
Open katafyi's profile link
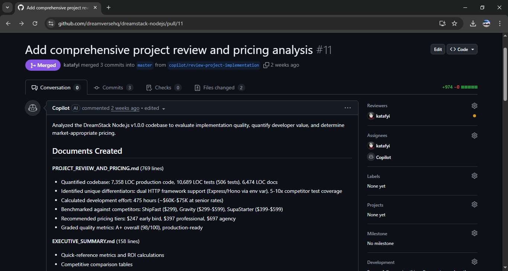(x=71, y=65)
